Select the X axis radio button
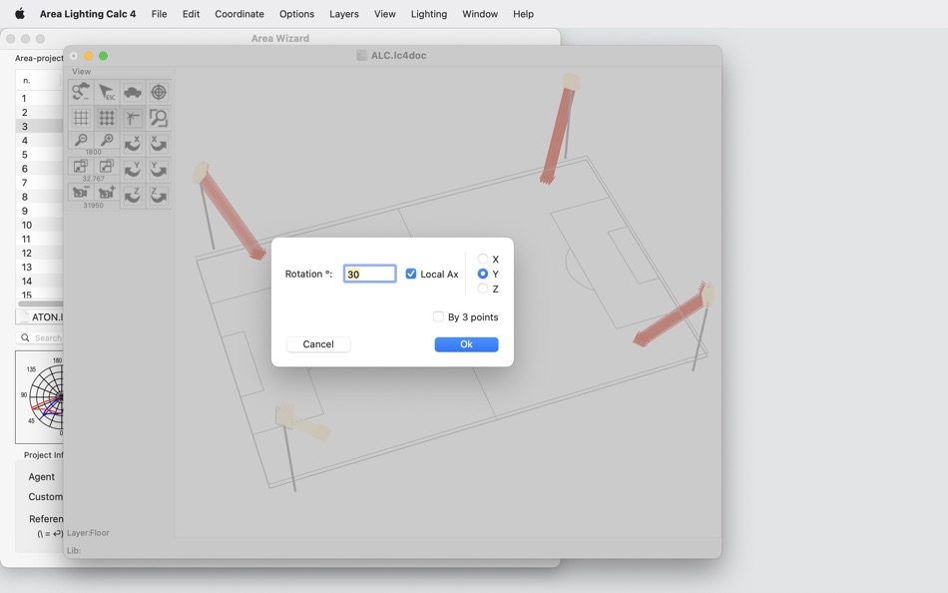Viewport: 948px width, 593px height. (482, 259)
